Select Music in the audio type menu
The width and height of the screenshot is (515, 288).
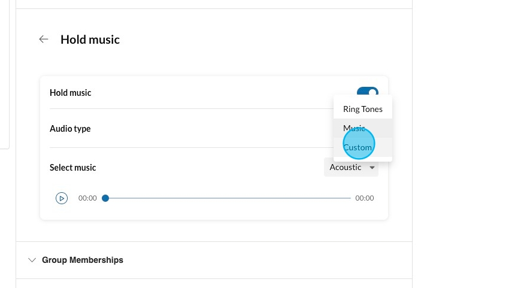click(355, 128)
